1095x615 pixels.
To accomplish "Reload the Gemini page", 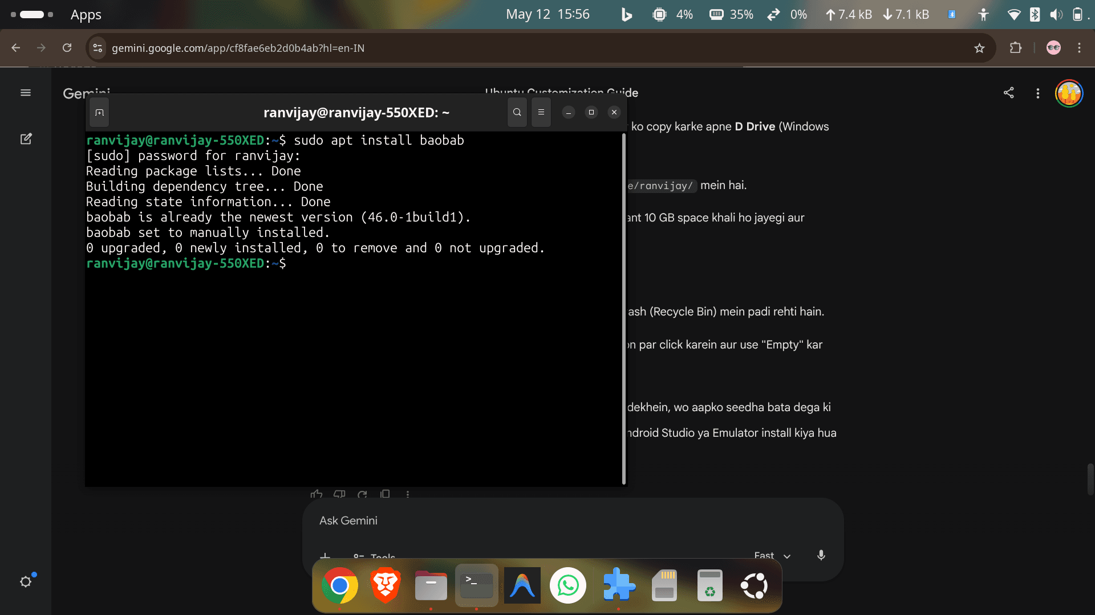I will click(x=67, y=48).
